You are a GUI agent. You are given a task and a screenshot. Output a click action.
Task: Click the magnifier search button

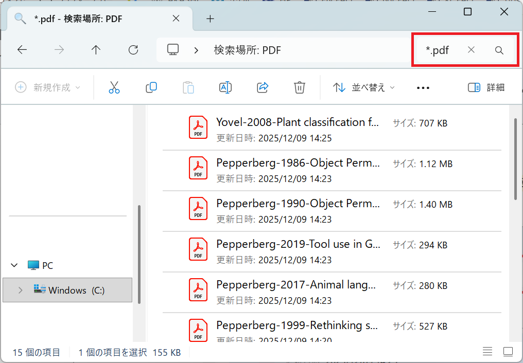499,50
